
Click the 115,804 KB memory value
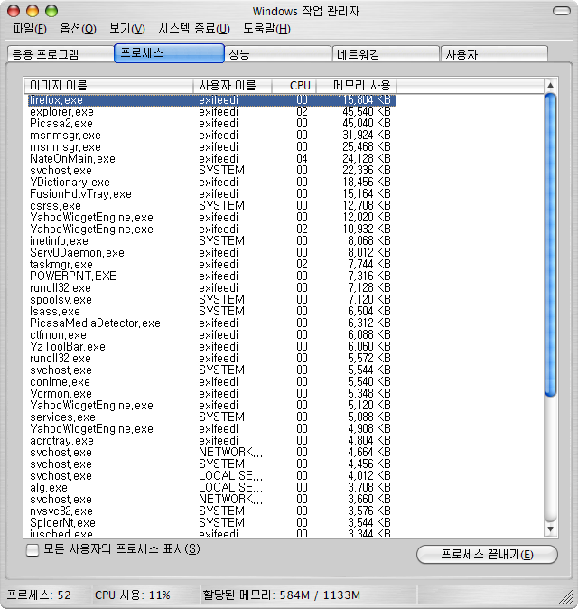point(364,100)
